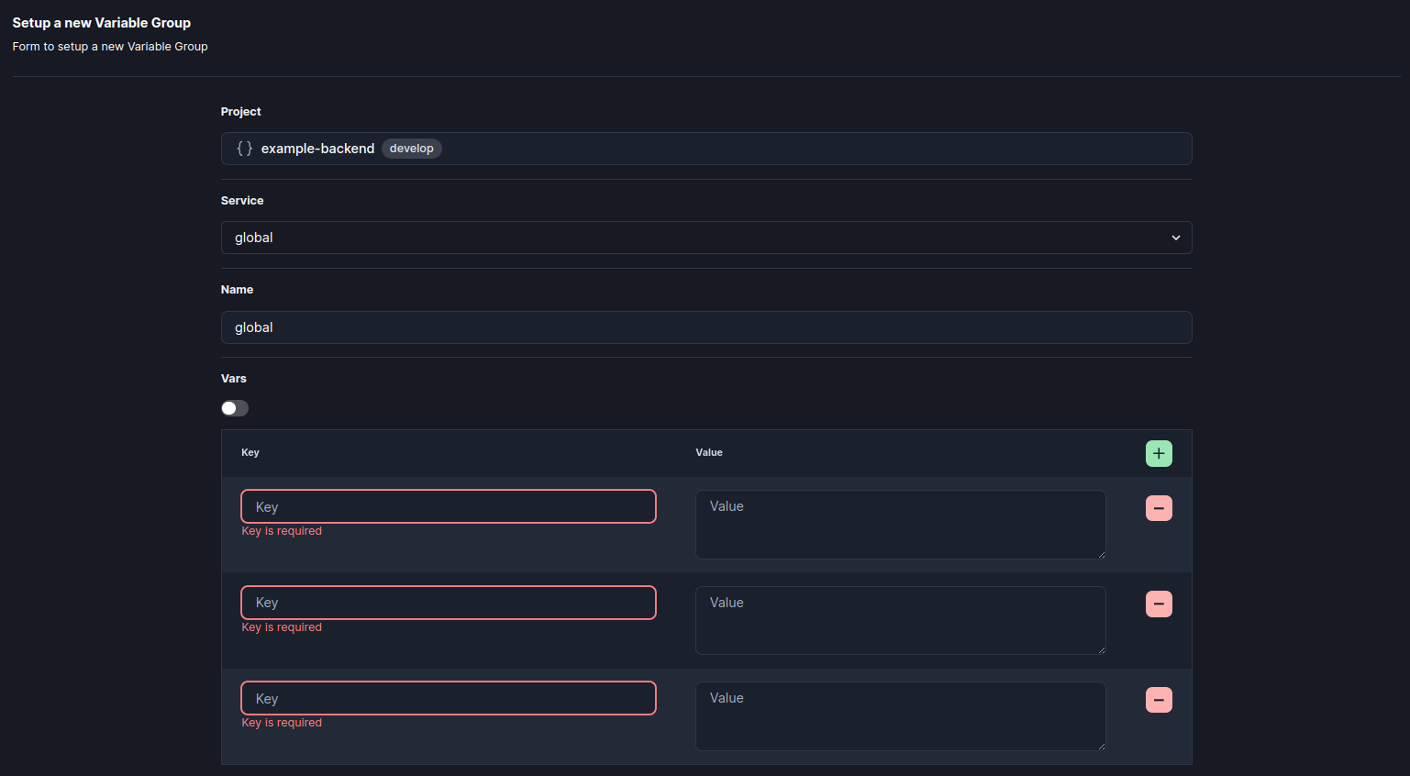Focus the second Key input field
The width and height of the screenshot is (1410, 776).
(x=449, y=603)
